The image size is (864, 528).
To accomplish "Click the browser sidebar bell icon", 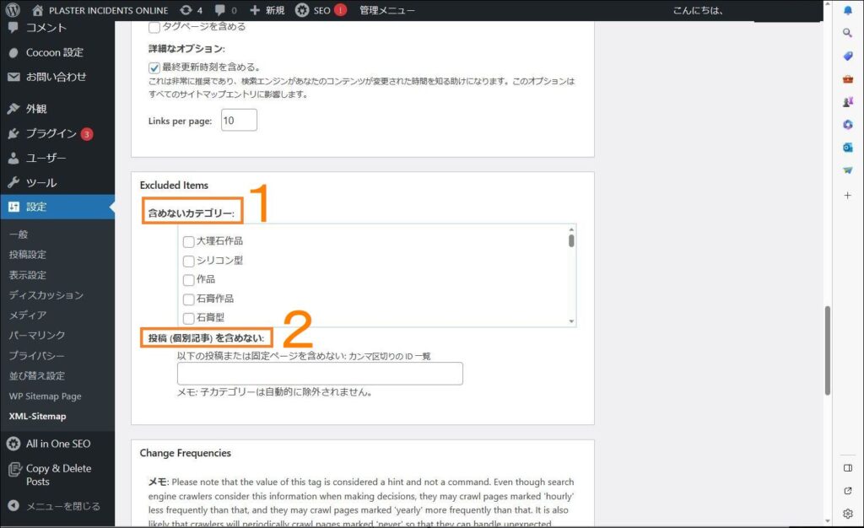I will click(847, 10).
